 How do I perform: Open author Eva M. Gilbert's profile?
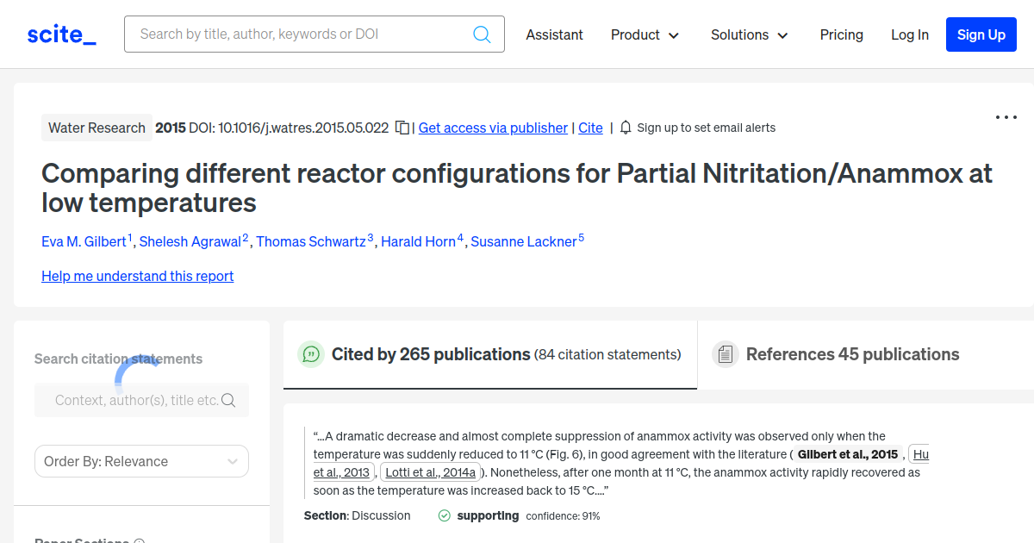tap(84, 241)
